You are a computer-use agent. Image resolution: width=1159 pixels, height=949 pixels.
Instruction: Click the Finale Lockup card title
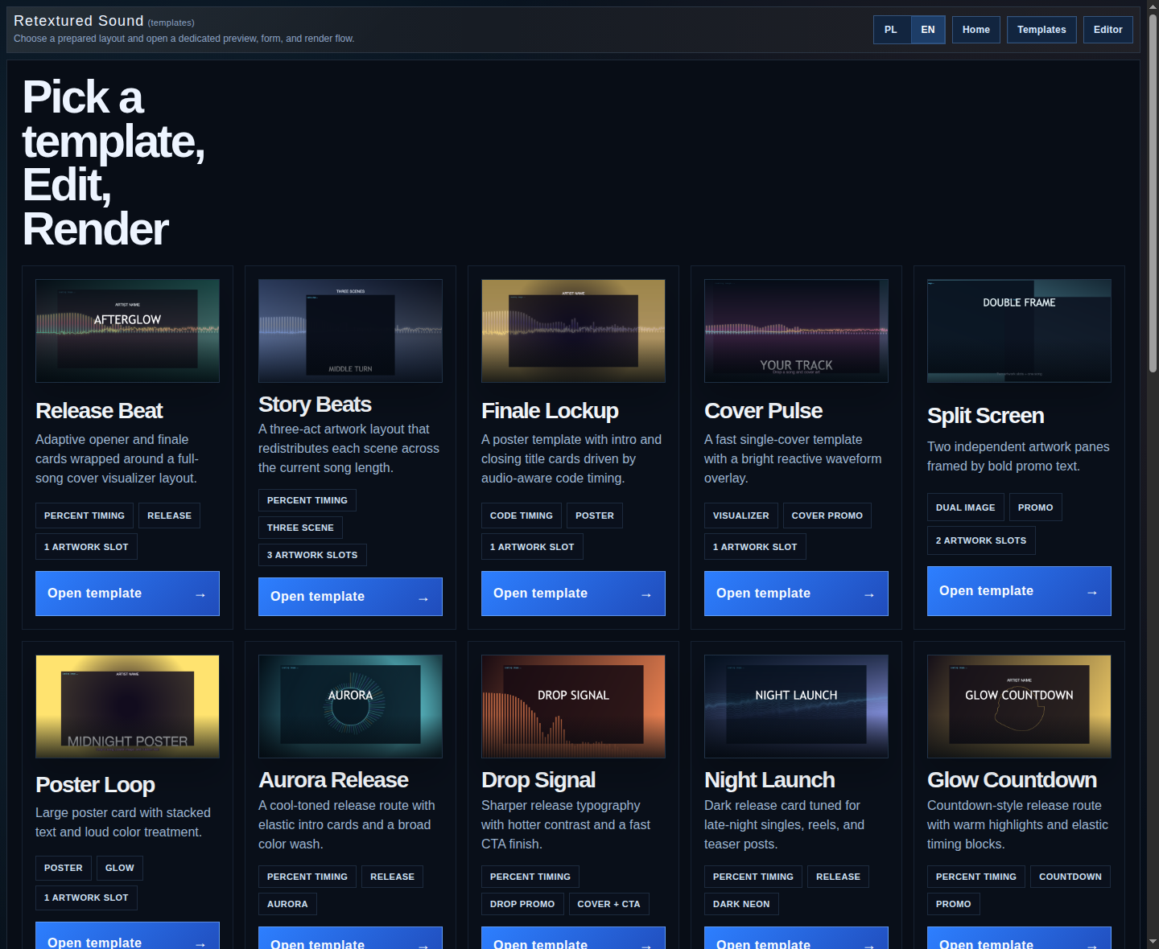550,411
